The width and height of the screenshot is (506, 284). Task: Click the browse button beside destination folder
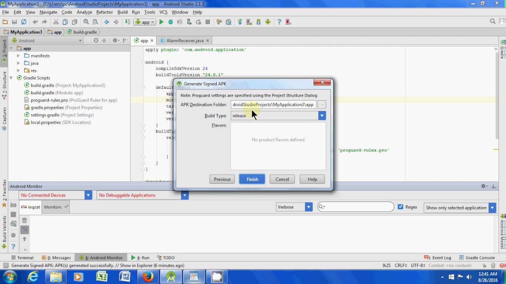(x=322, y=105)
